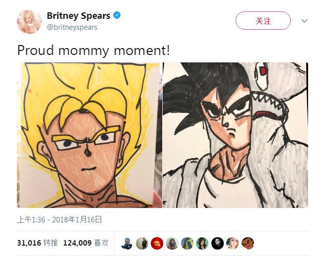Open first liker avatar with blue shirt
The image size is (321, 256).
127,243
